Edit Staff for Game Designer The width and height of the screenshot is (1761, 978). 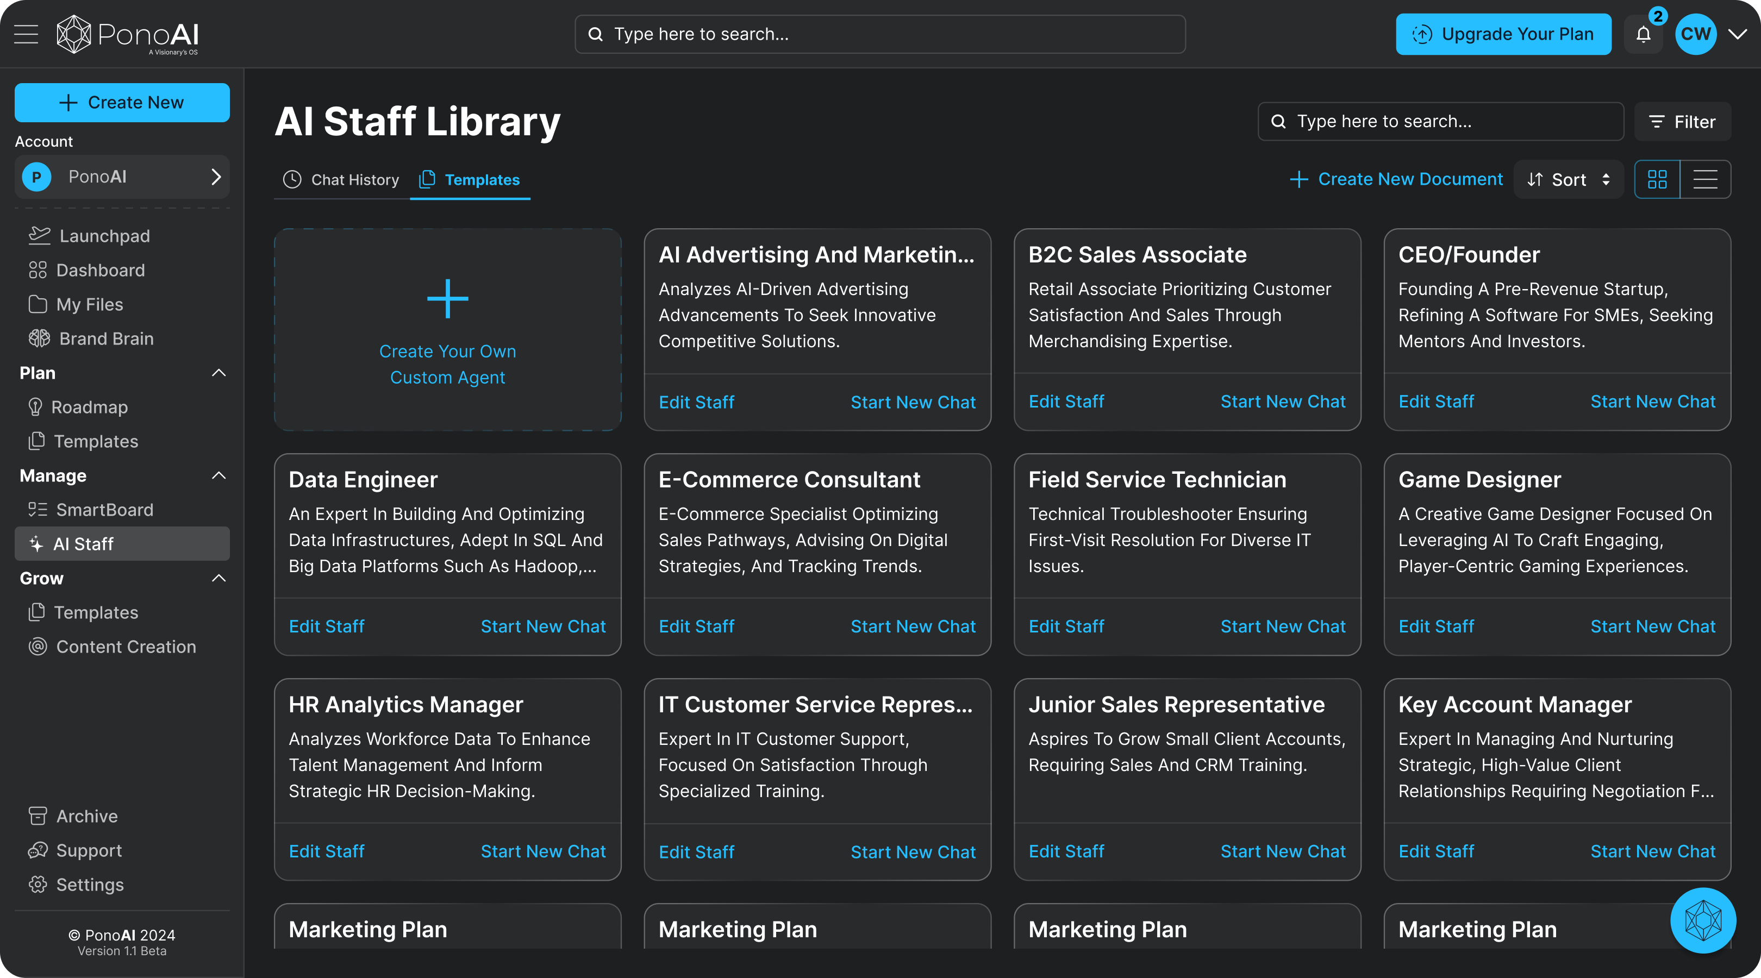point(1435,626)
